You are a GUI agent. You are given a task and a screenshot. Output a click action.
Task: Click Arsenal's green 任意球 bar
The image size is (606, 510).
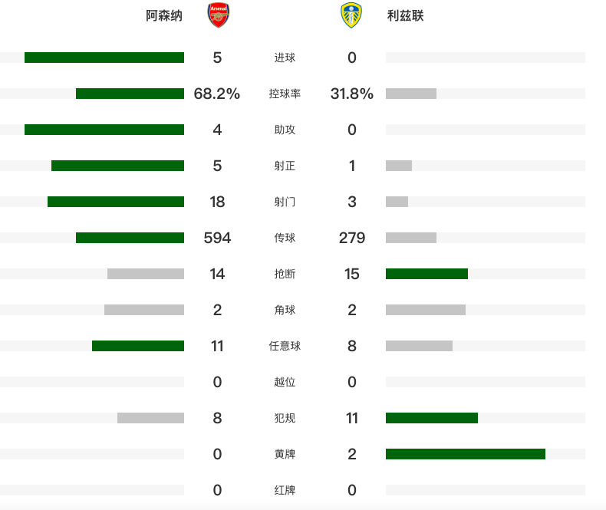(138, 346)
